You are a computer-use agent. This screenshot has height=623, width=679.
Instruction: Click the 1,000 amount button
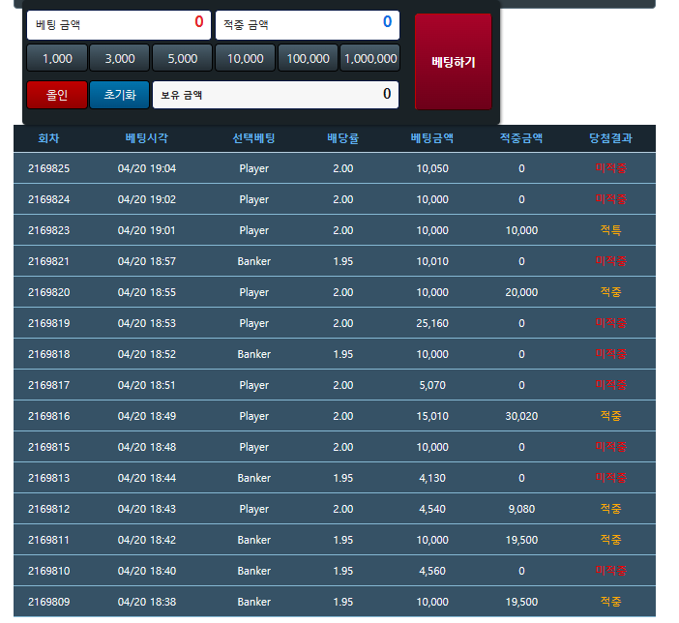coord(57,58)
